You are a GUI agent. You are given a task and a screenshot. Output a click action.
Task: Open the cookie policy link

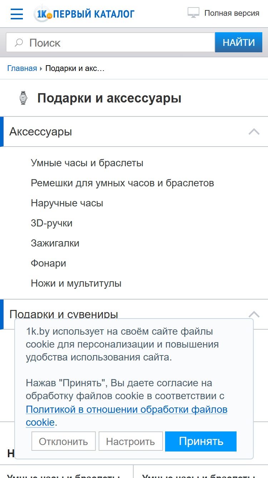click(x=126, y=416)
